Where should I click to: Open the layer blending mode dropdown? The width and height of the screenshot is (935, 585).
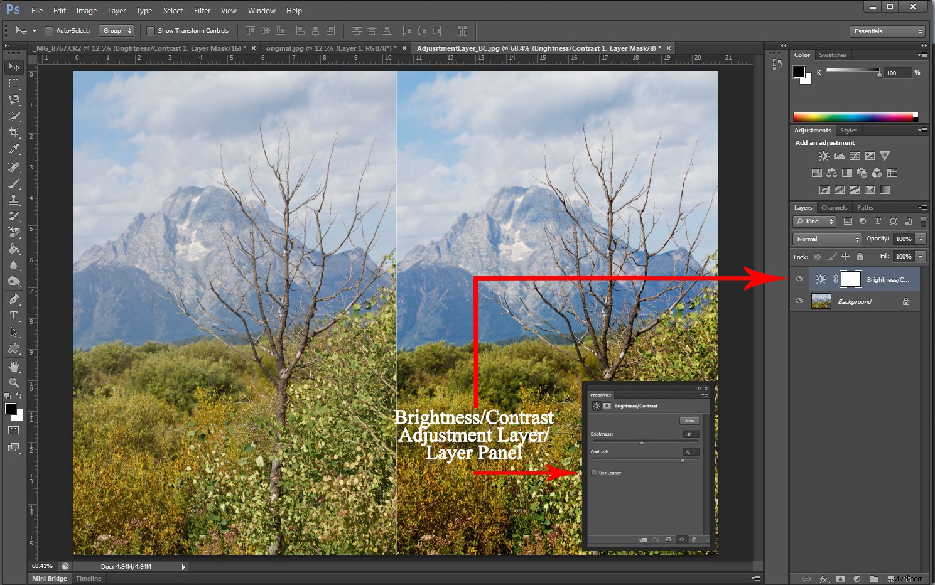[826, 239]
